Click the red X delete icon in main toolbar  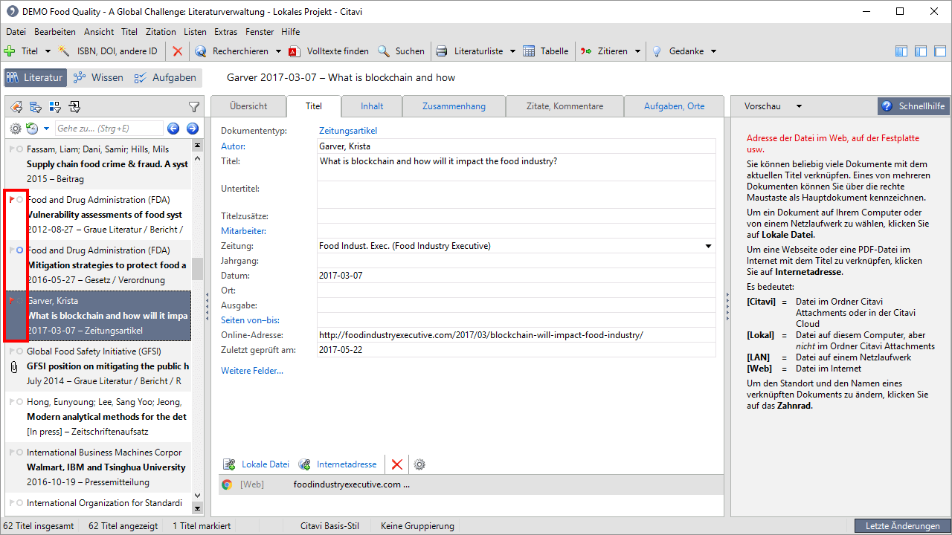click(x=177, y=51)
